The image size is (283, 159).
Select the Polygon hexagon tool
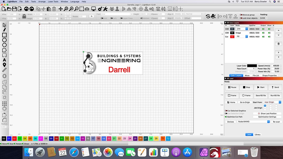coord(4,45)
